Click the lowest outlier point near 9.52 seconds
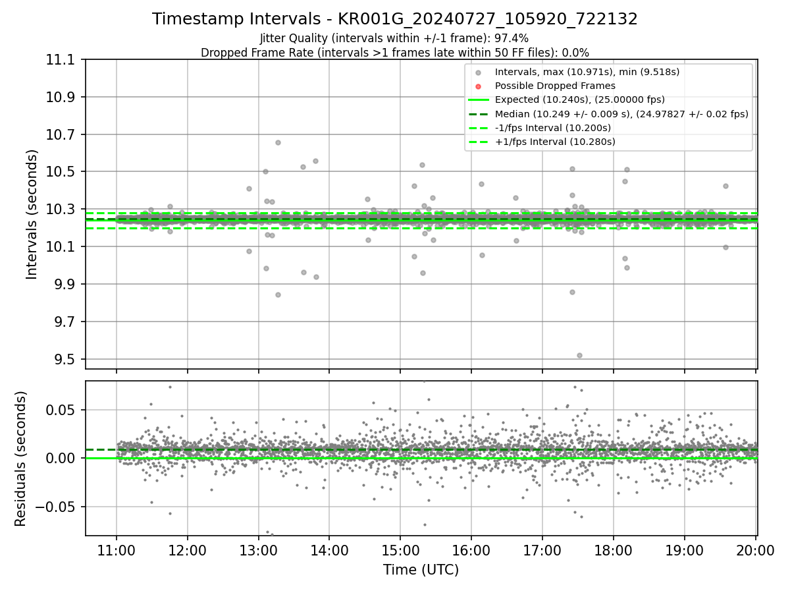Image resolution: width=790 pixels, height=593 pixels. pyautogui.click(x=579, y=355)
